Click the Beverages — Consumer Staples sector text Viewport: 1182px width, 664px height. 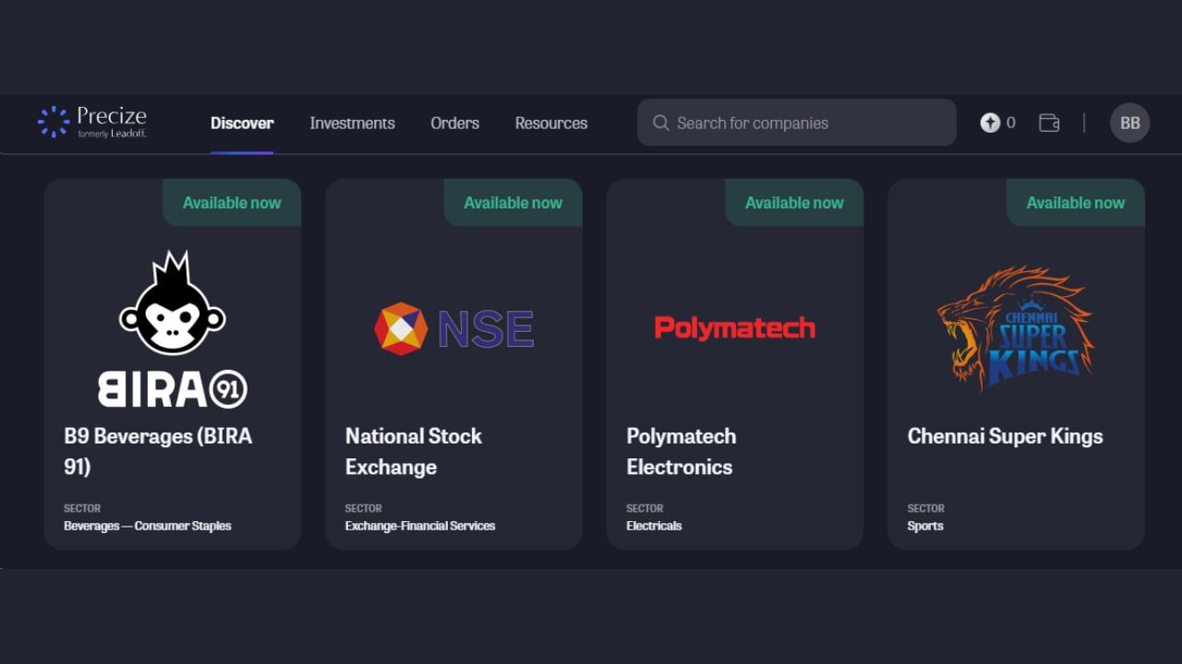click(148, 526)
